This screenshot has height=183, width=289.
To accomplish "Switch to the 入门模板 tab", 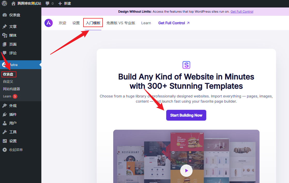I will pyautogui.click(x=93, y=23).
